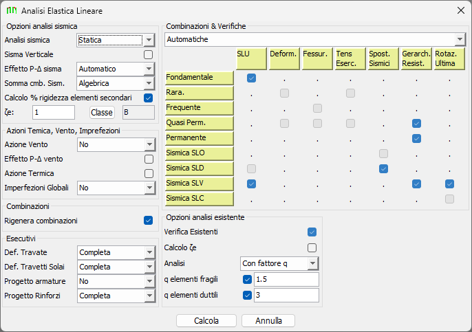Screen dimensions: 472x332
Task: Open the Analisi sismica dropdown
Action: [x=149, y=40]
